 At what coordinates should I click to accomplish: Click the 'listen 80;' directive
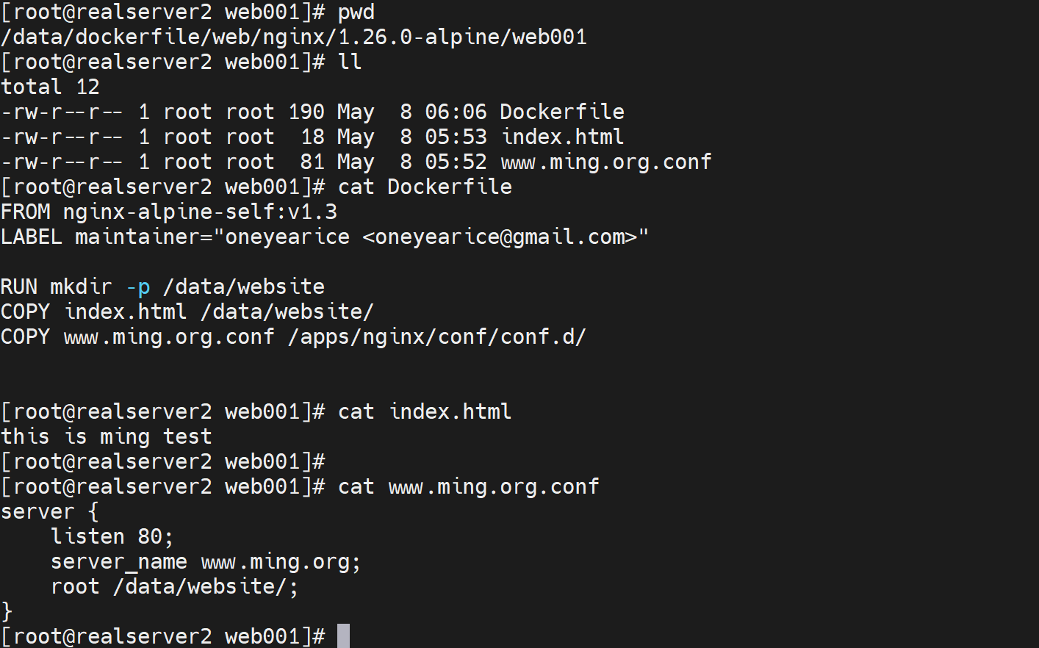click(x=112, y=537)
